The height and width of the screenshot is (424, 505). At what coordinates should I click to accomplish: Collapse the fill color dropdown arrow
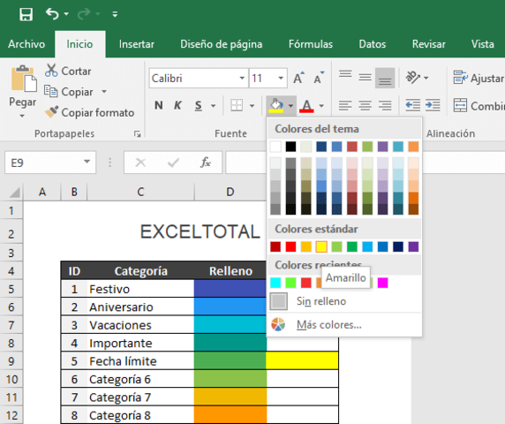(x=290, y=106)
